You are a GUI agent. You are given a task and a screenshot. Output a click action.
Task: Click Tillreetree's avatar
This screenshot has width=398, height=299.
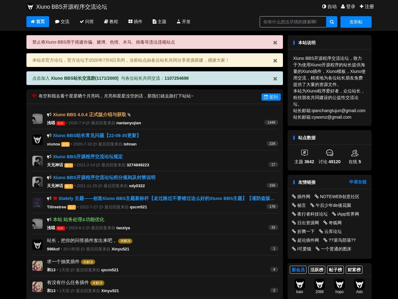(38, 202)
